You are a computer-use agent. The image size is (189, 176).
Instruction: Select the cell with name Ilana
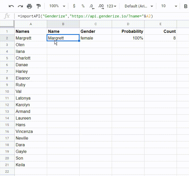click(x=31, y=51)
